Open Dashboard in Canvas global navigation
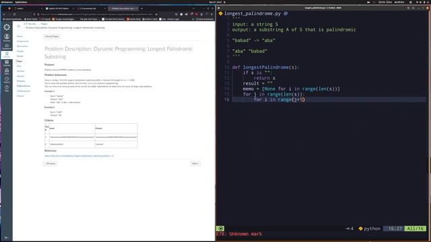This screenshot has width=431, height=242. pos(7,46)
